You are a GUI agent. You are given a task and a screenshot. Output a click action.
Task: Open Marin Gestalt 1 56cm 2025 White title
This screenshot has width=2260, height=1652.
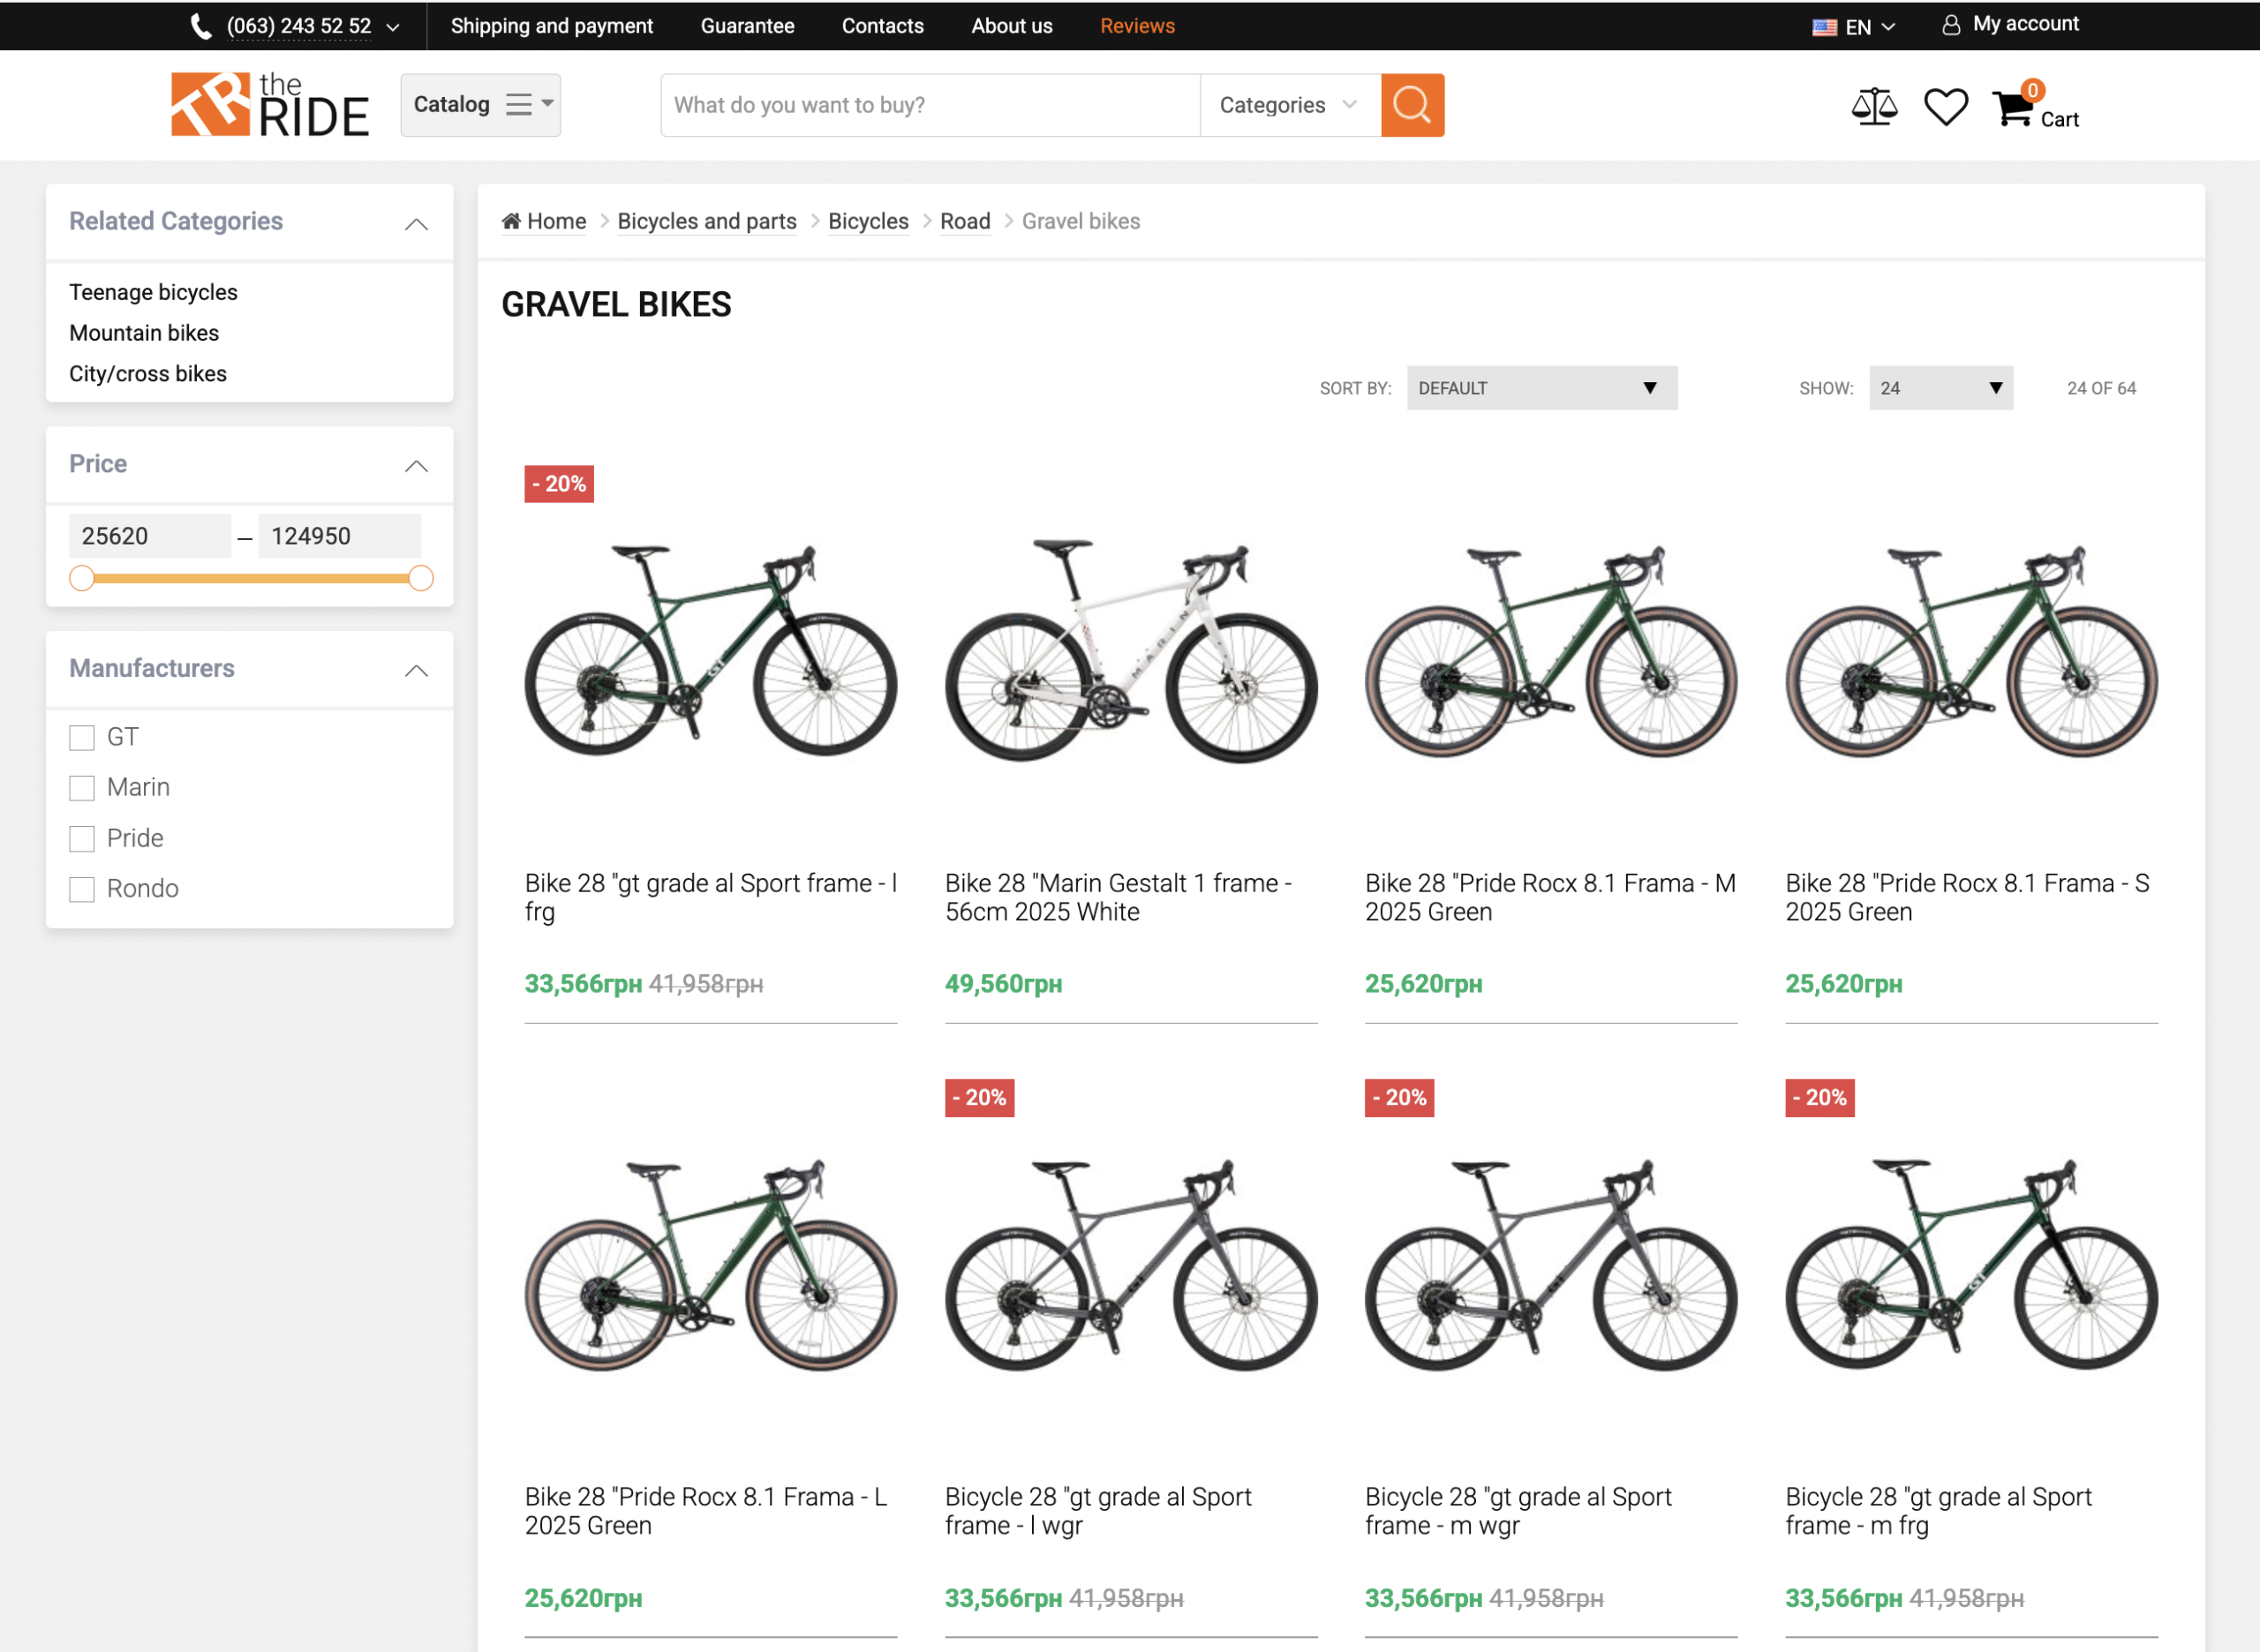(1119, 898)
